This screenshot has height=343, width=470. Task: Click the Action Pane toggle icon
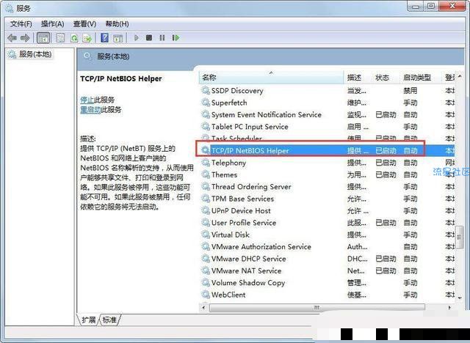[117, 38]
